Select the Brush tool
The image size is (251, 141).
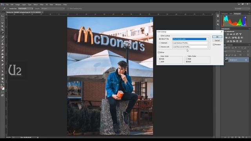pyautogui.click(x=2, y=40)
